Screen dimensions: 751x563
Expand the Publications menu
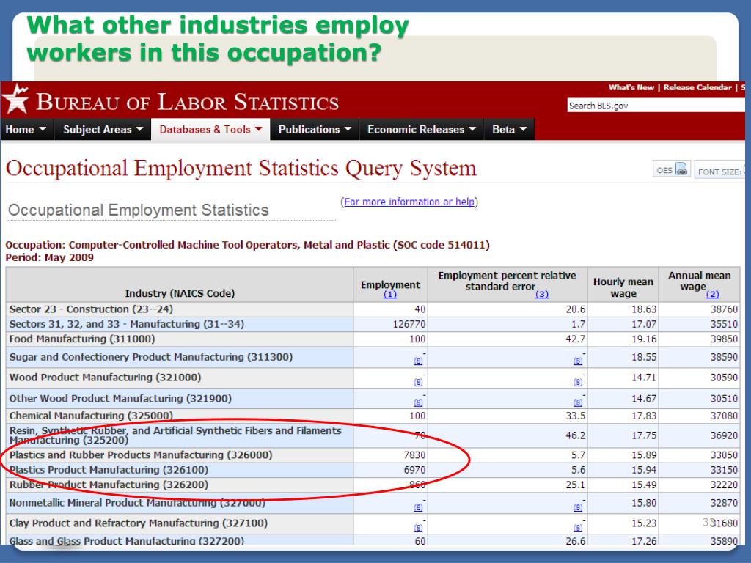coord(315,129)
